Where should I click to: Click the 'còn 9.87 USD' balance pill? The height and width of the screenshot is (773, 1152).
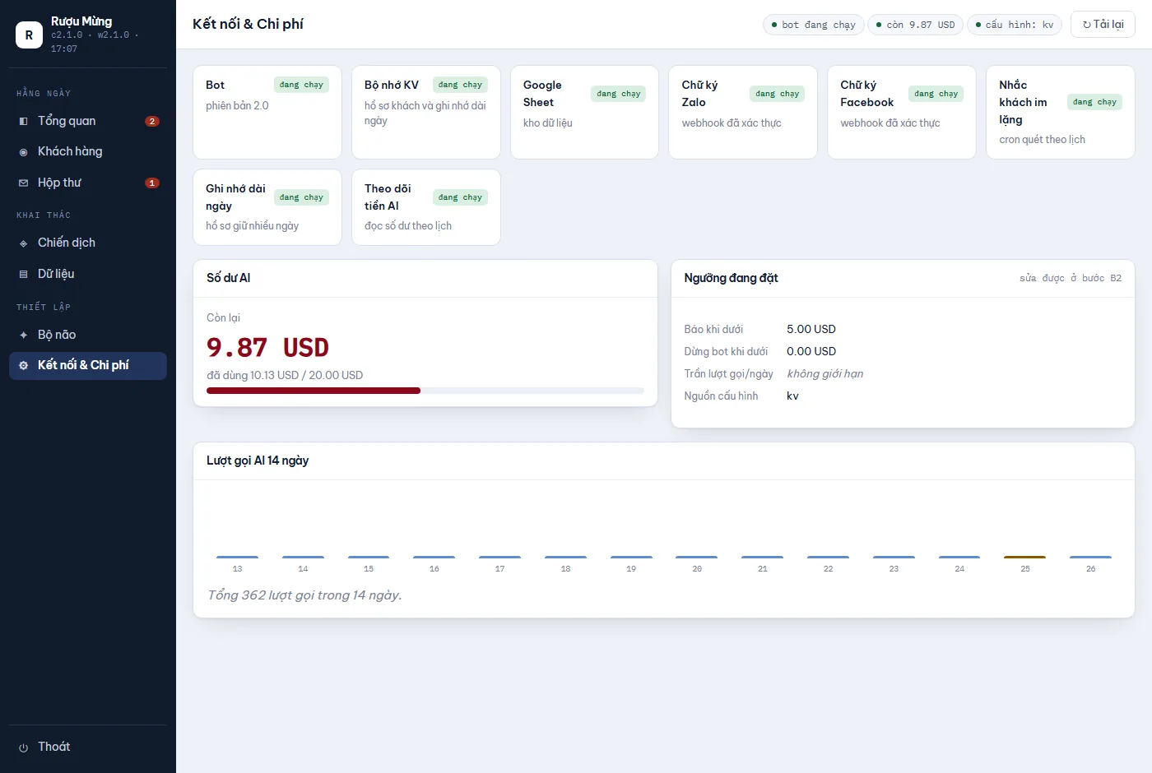[915, 25]
